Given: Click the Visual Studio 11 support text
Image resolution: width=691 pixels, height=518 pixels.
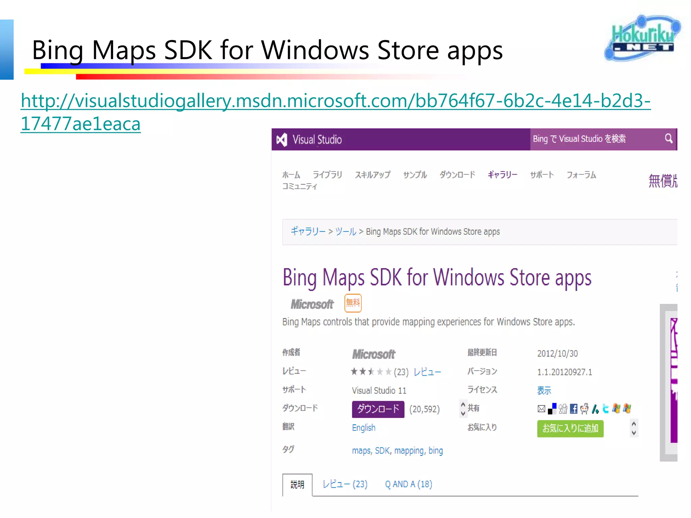Looking at the screenshot, I should pos(379,391).
